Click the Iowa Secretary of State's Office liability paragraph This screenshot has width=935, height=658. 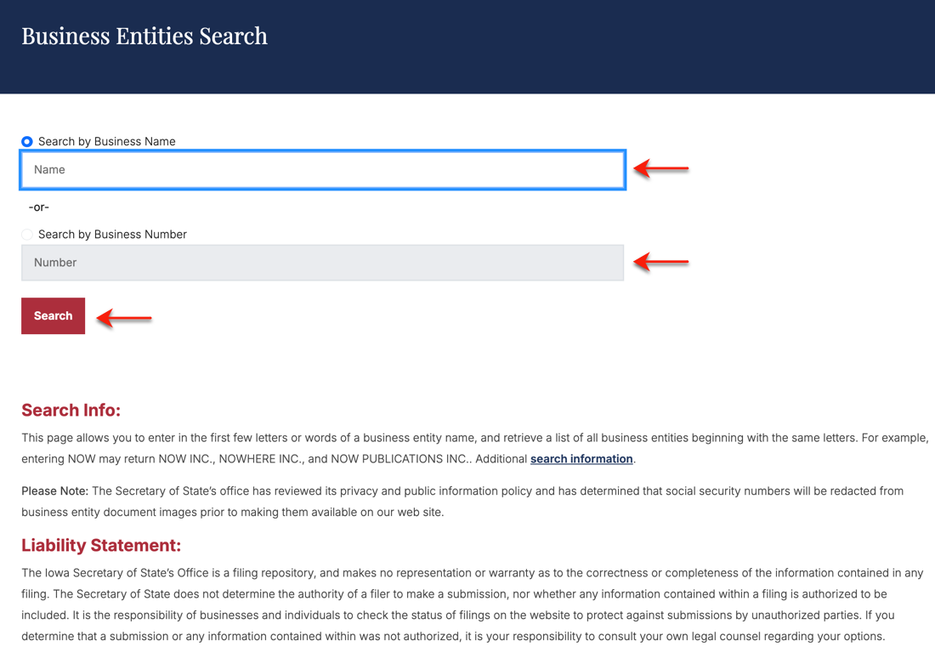(x=473, y=604)
